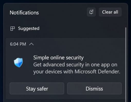This screenshot has height=102, width=131.
Task: Select the Suggested group header label
Action: point(29,29)
